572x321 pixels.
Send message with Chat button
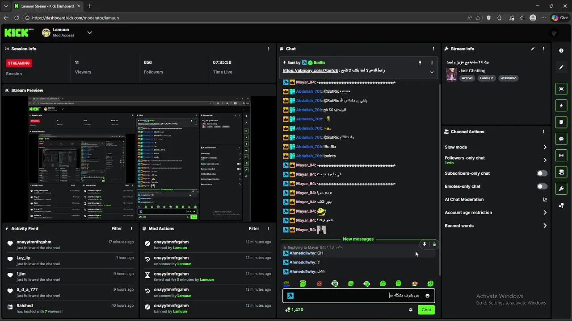tap(426, 310)
